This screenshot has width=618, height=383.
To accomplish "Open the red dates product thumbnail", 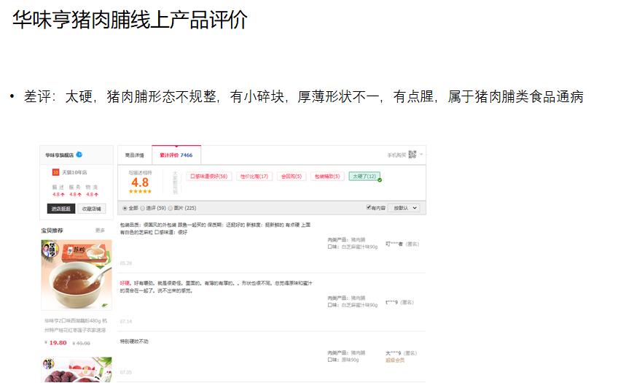I will pos(77,370).
